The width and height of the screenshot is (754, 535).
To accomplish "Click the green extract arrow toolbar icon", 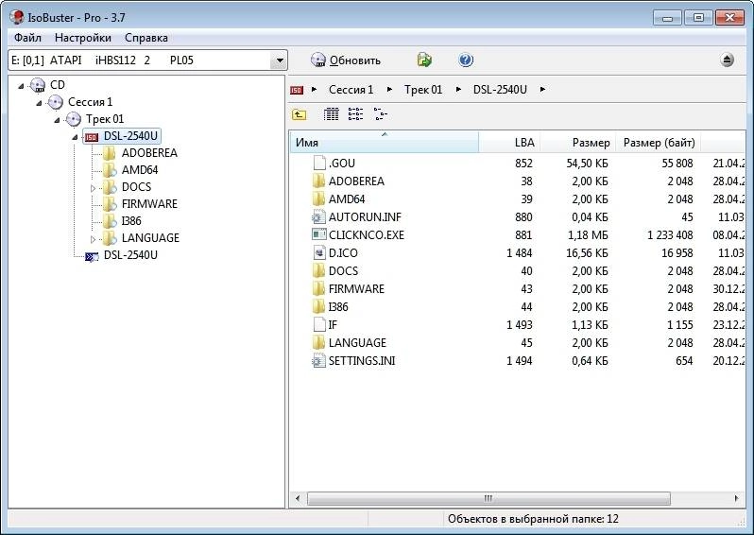I will coord(424,60).
